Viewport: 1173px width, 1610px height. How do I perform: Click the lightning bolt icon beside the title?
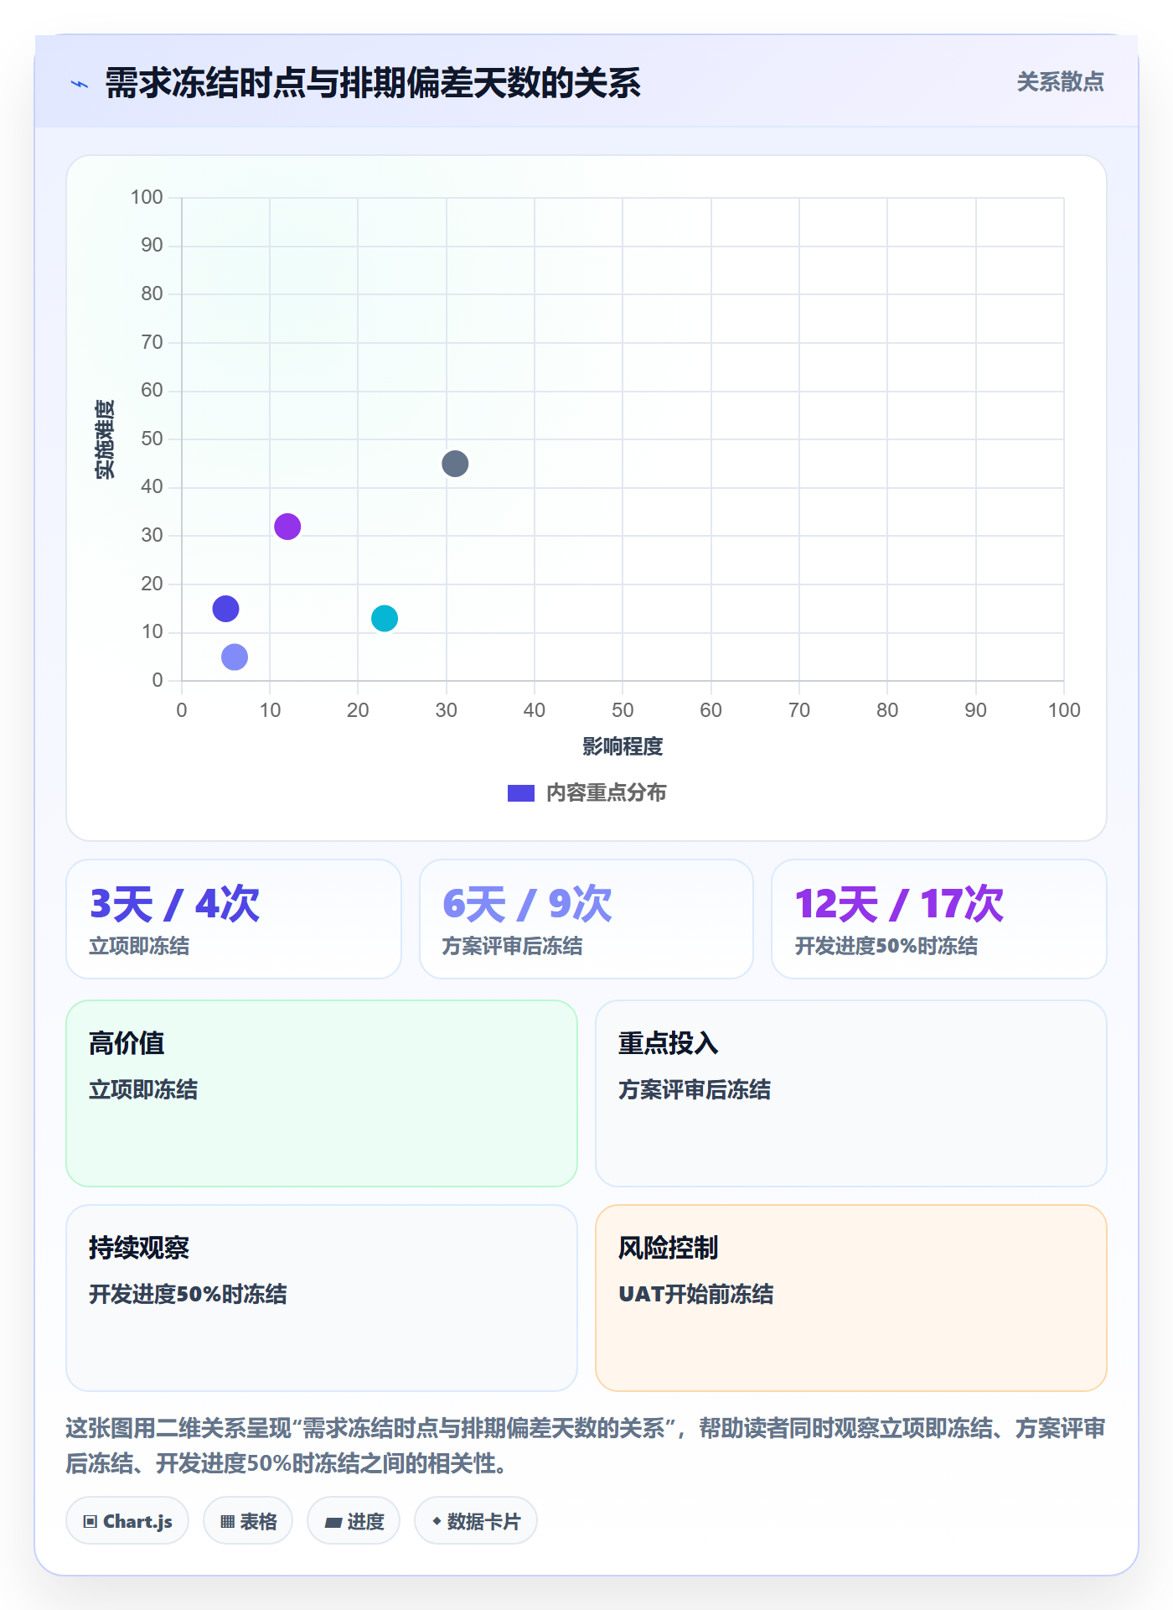80,84
